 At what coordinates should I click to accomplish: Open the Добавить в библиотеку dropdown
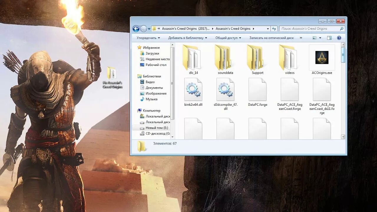(x=188, y=38)
